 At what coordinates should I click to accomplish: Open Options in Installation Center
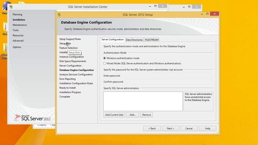17,47
